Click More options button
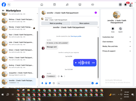 click(x=84, y=23)
